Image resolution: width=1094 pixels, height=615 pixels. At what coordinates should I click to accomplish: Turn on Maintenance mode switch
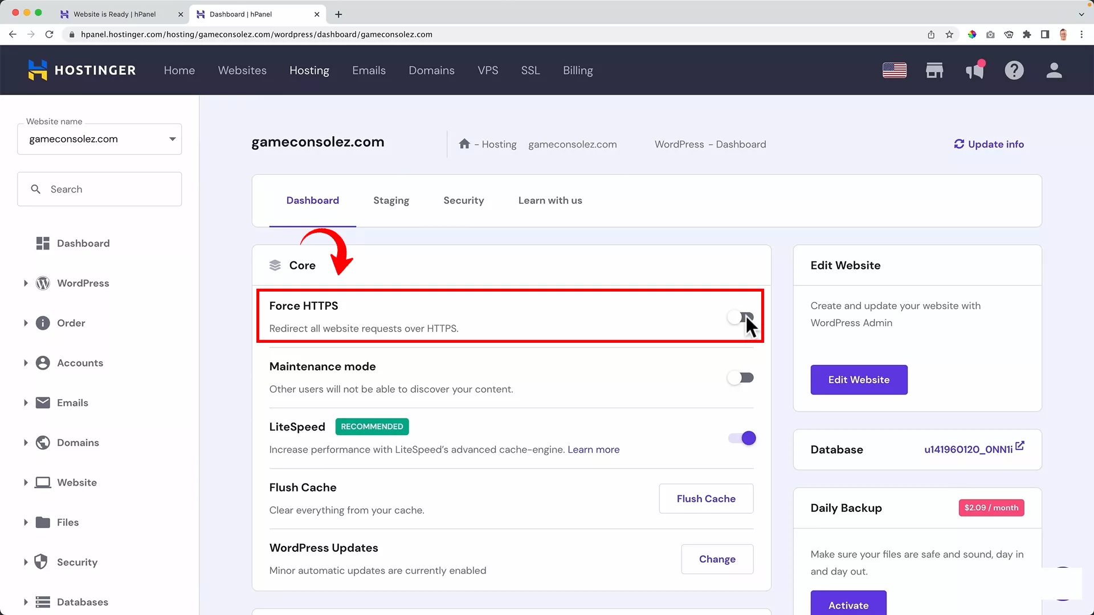(x=740, y=378)
